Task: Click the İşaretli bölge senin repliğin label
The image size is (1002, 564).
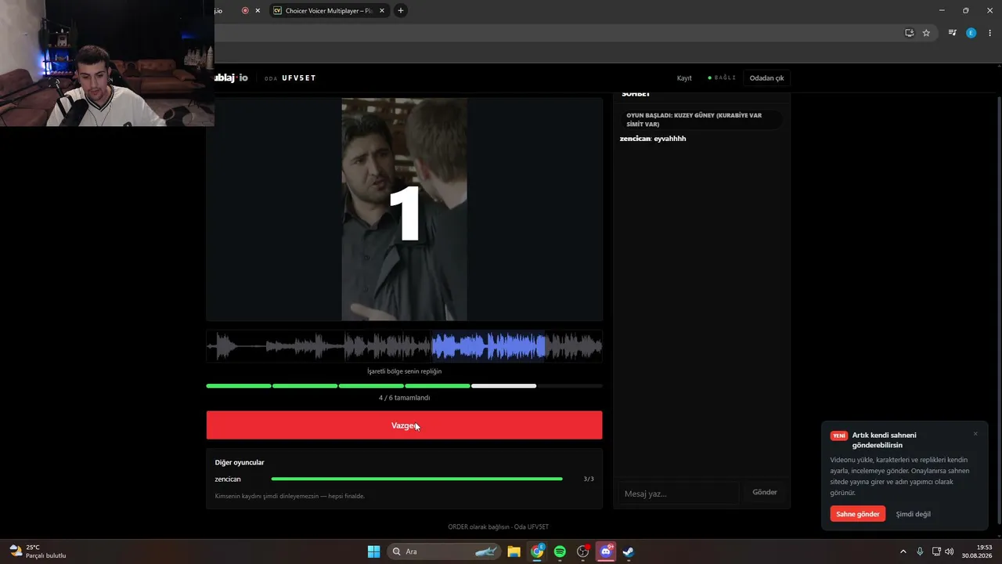Action: (x=404, y=371)
